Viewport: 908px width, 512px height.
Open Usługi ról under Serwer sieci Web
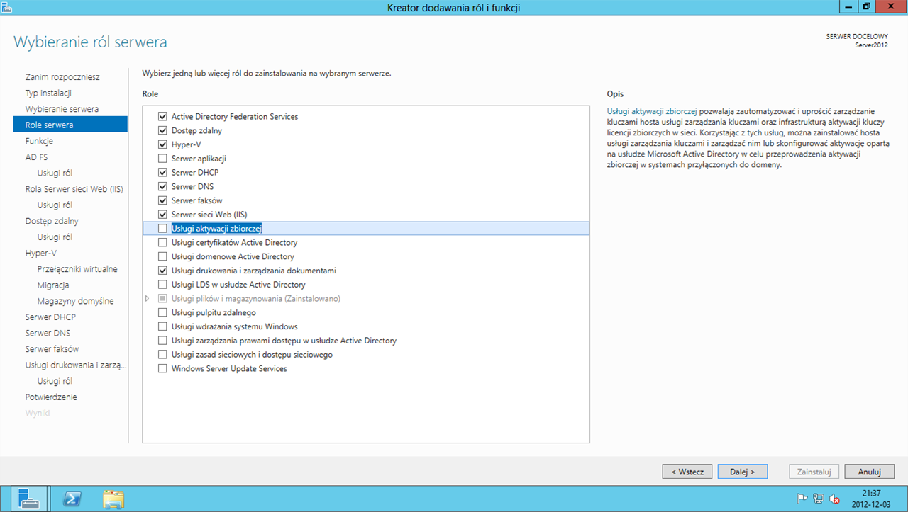(55, 205)
